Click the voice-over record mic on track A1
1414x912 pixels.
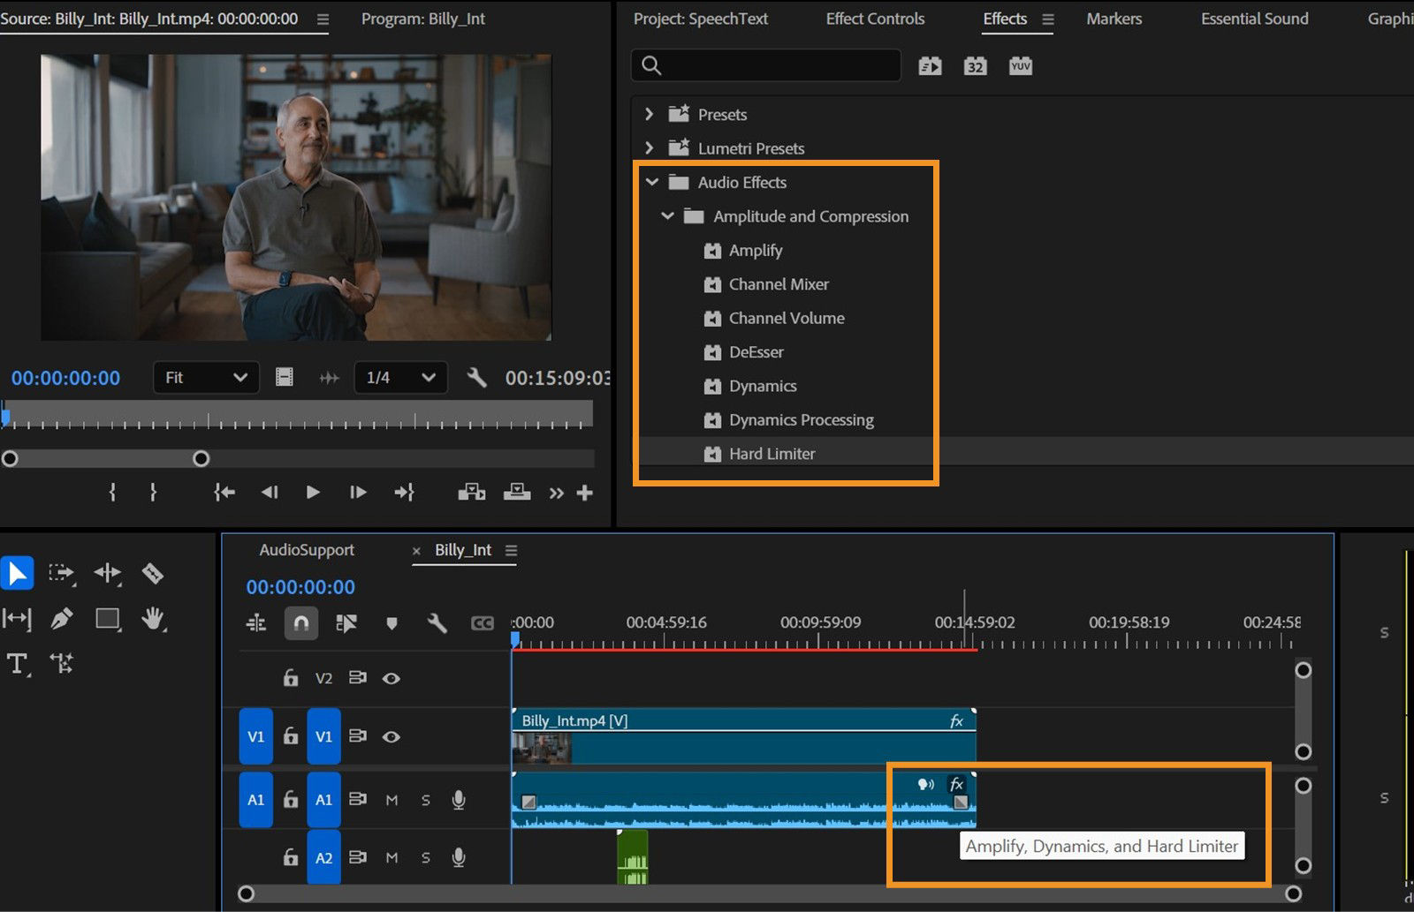point(459,800)
